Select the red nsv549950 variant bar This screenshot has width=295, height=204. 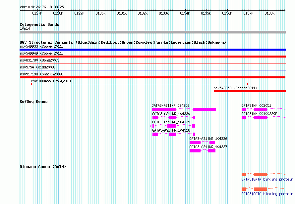tap(250, 91)
